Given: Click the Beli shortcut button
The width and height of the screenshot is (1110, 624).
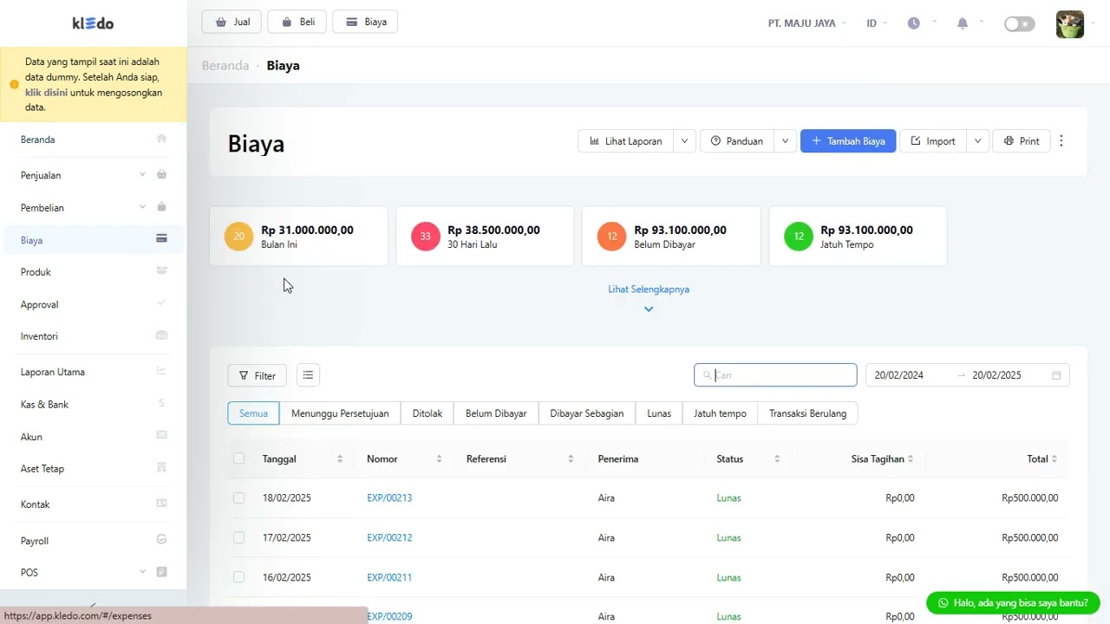Looking at the screenshot, I should (297, 22).
